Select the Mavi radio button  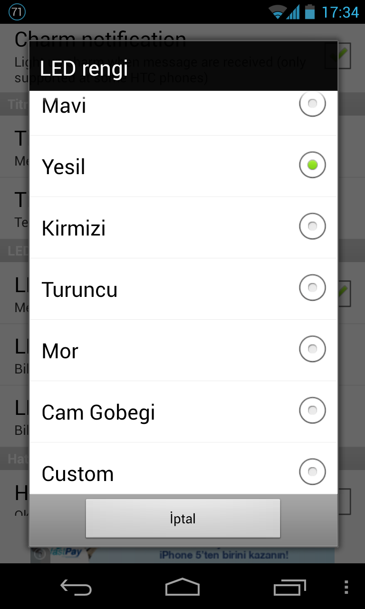312,103
